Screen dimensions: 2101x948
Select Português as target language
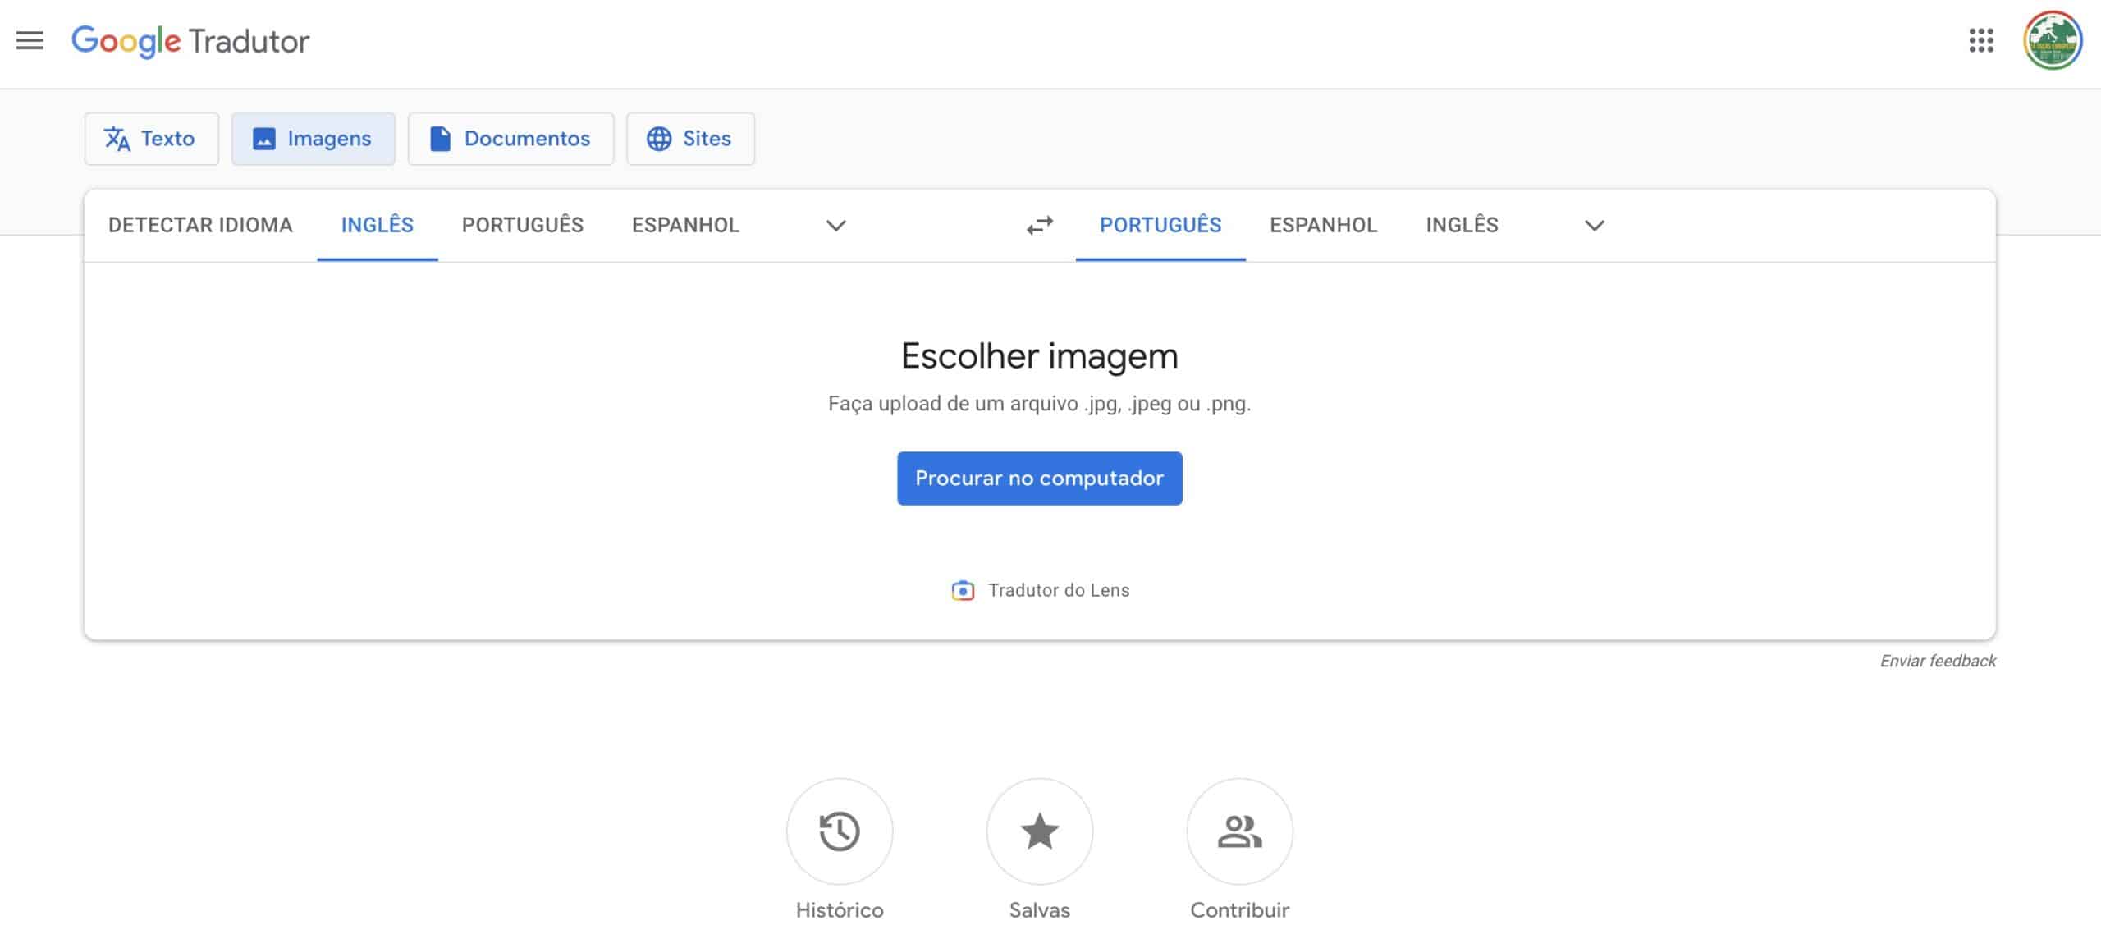click(x=1160, y=225)
